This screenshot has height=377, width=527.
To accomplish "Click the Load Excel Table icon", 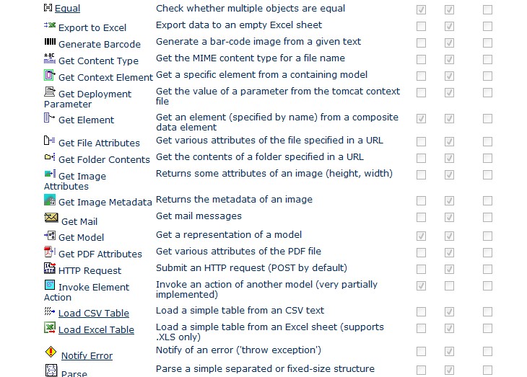I will click(x=50, y=328).
